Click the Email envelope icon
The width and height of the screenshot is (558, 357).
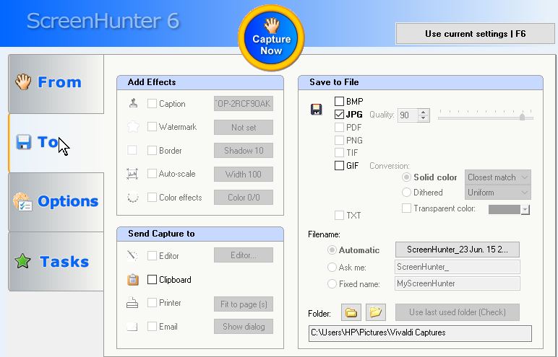[132, 327]
